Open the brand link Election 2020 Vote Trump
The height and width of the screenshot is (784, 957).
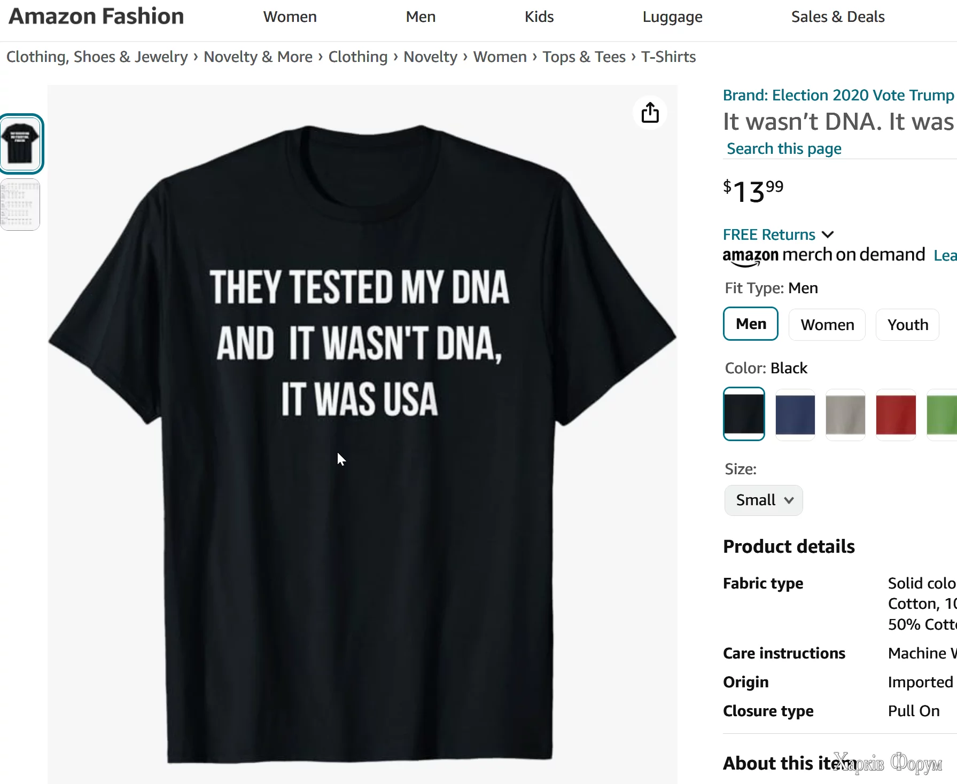838,95
